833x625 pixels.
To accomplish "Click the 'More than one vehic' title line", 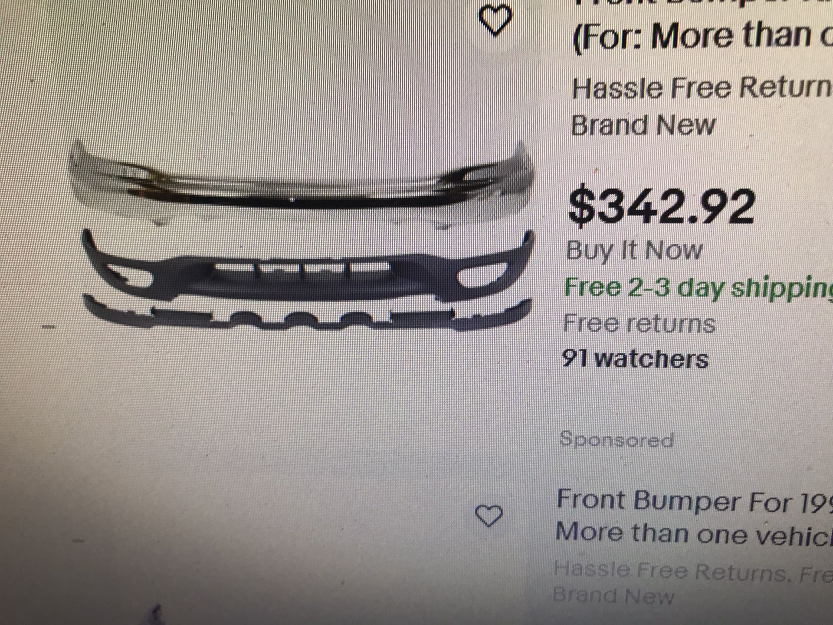I will [693, 533].
